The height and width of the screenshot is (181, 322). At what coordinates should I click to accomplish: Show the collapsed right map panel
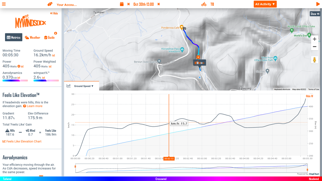coord(315,14)
